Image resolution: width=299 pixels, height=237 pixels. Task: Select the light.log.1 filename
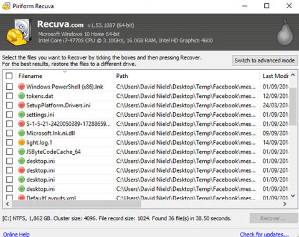coord(39,142)
